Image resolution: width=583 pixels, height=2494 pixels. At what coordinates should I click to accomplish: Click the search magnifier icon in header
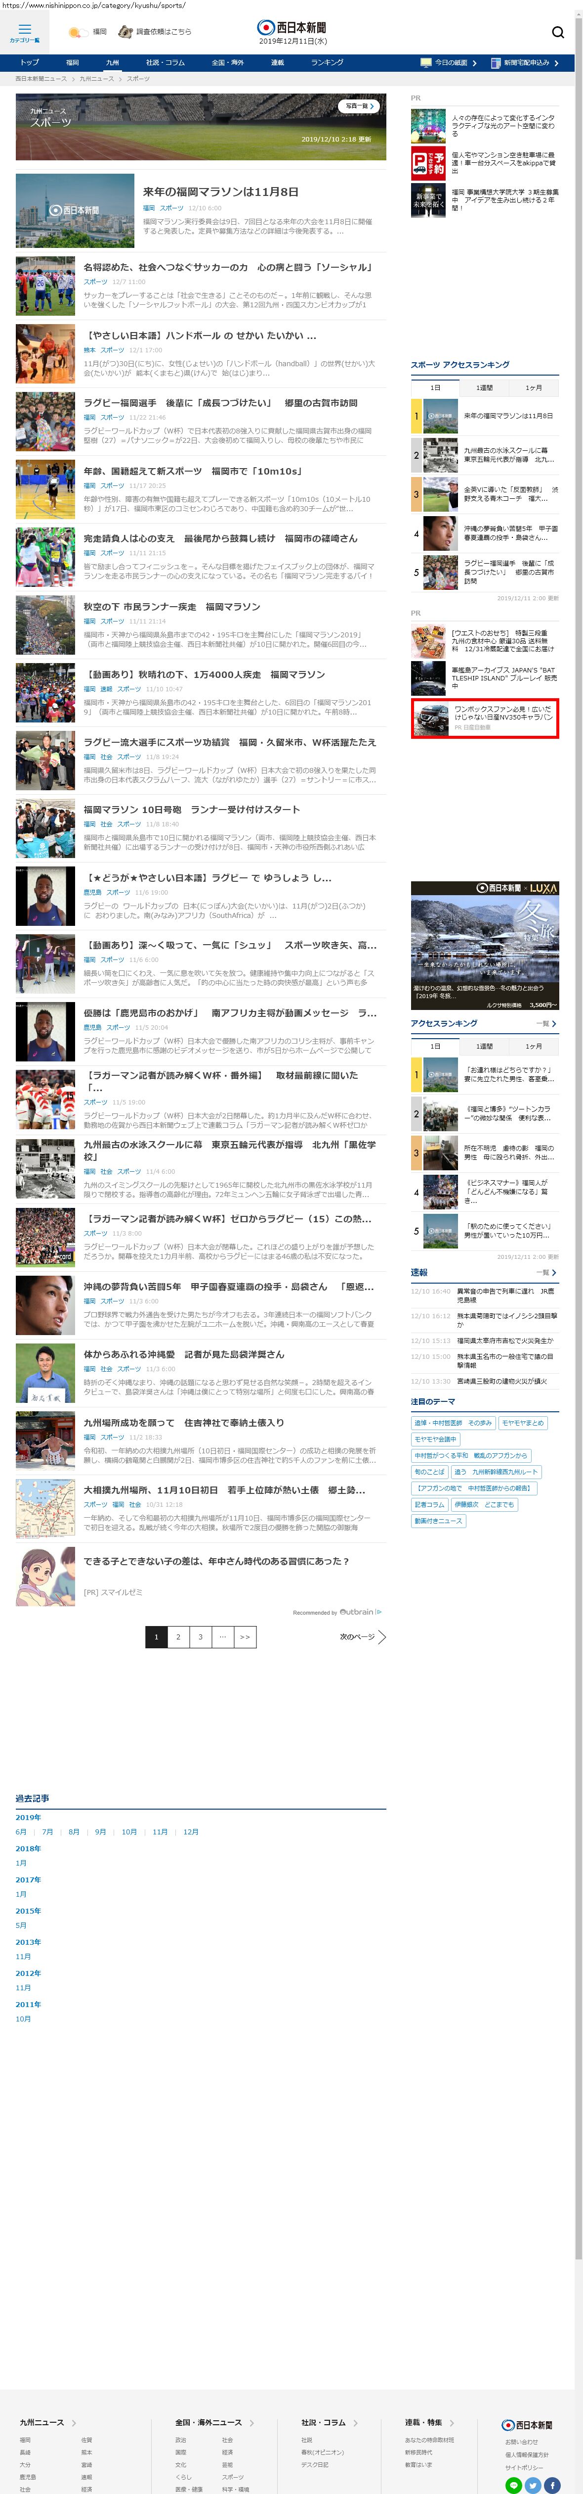coord(557,32)
